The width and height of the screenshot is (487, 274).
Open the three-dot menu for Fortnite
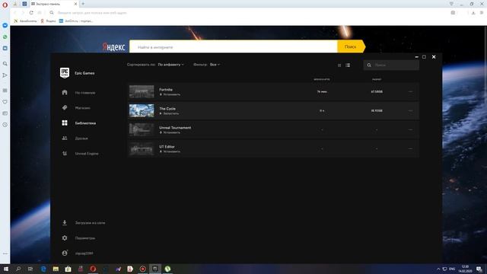(410, 91)
